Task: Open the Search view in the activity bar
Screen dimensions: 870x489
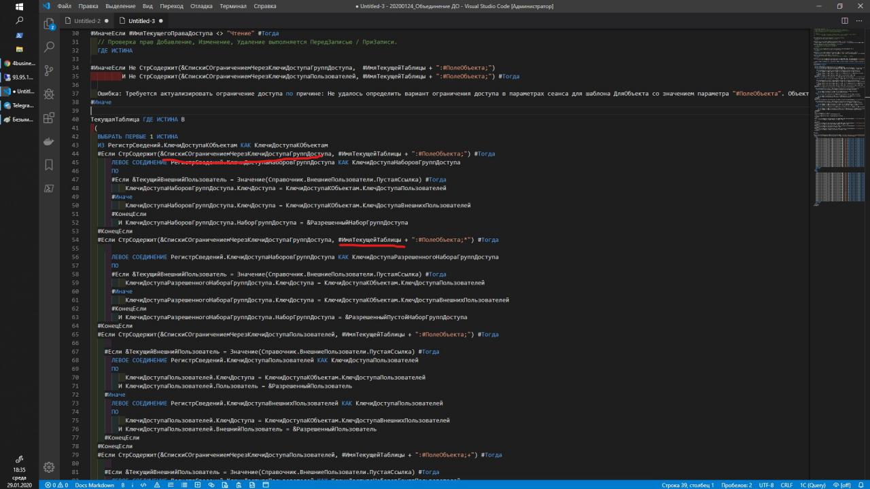Action: tap(49, 48)
